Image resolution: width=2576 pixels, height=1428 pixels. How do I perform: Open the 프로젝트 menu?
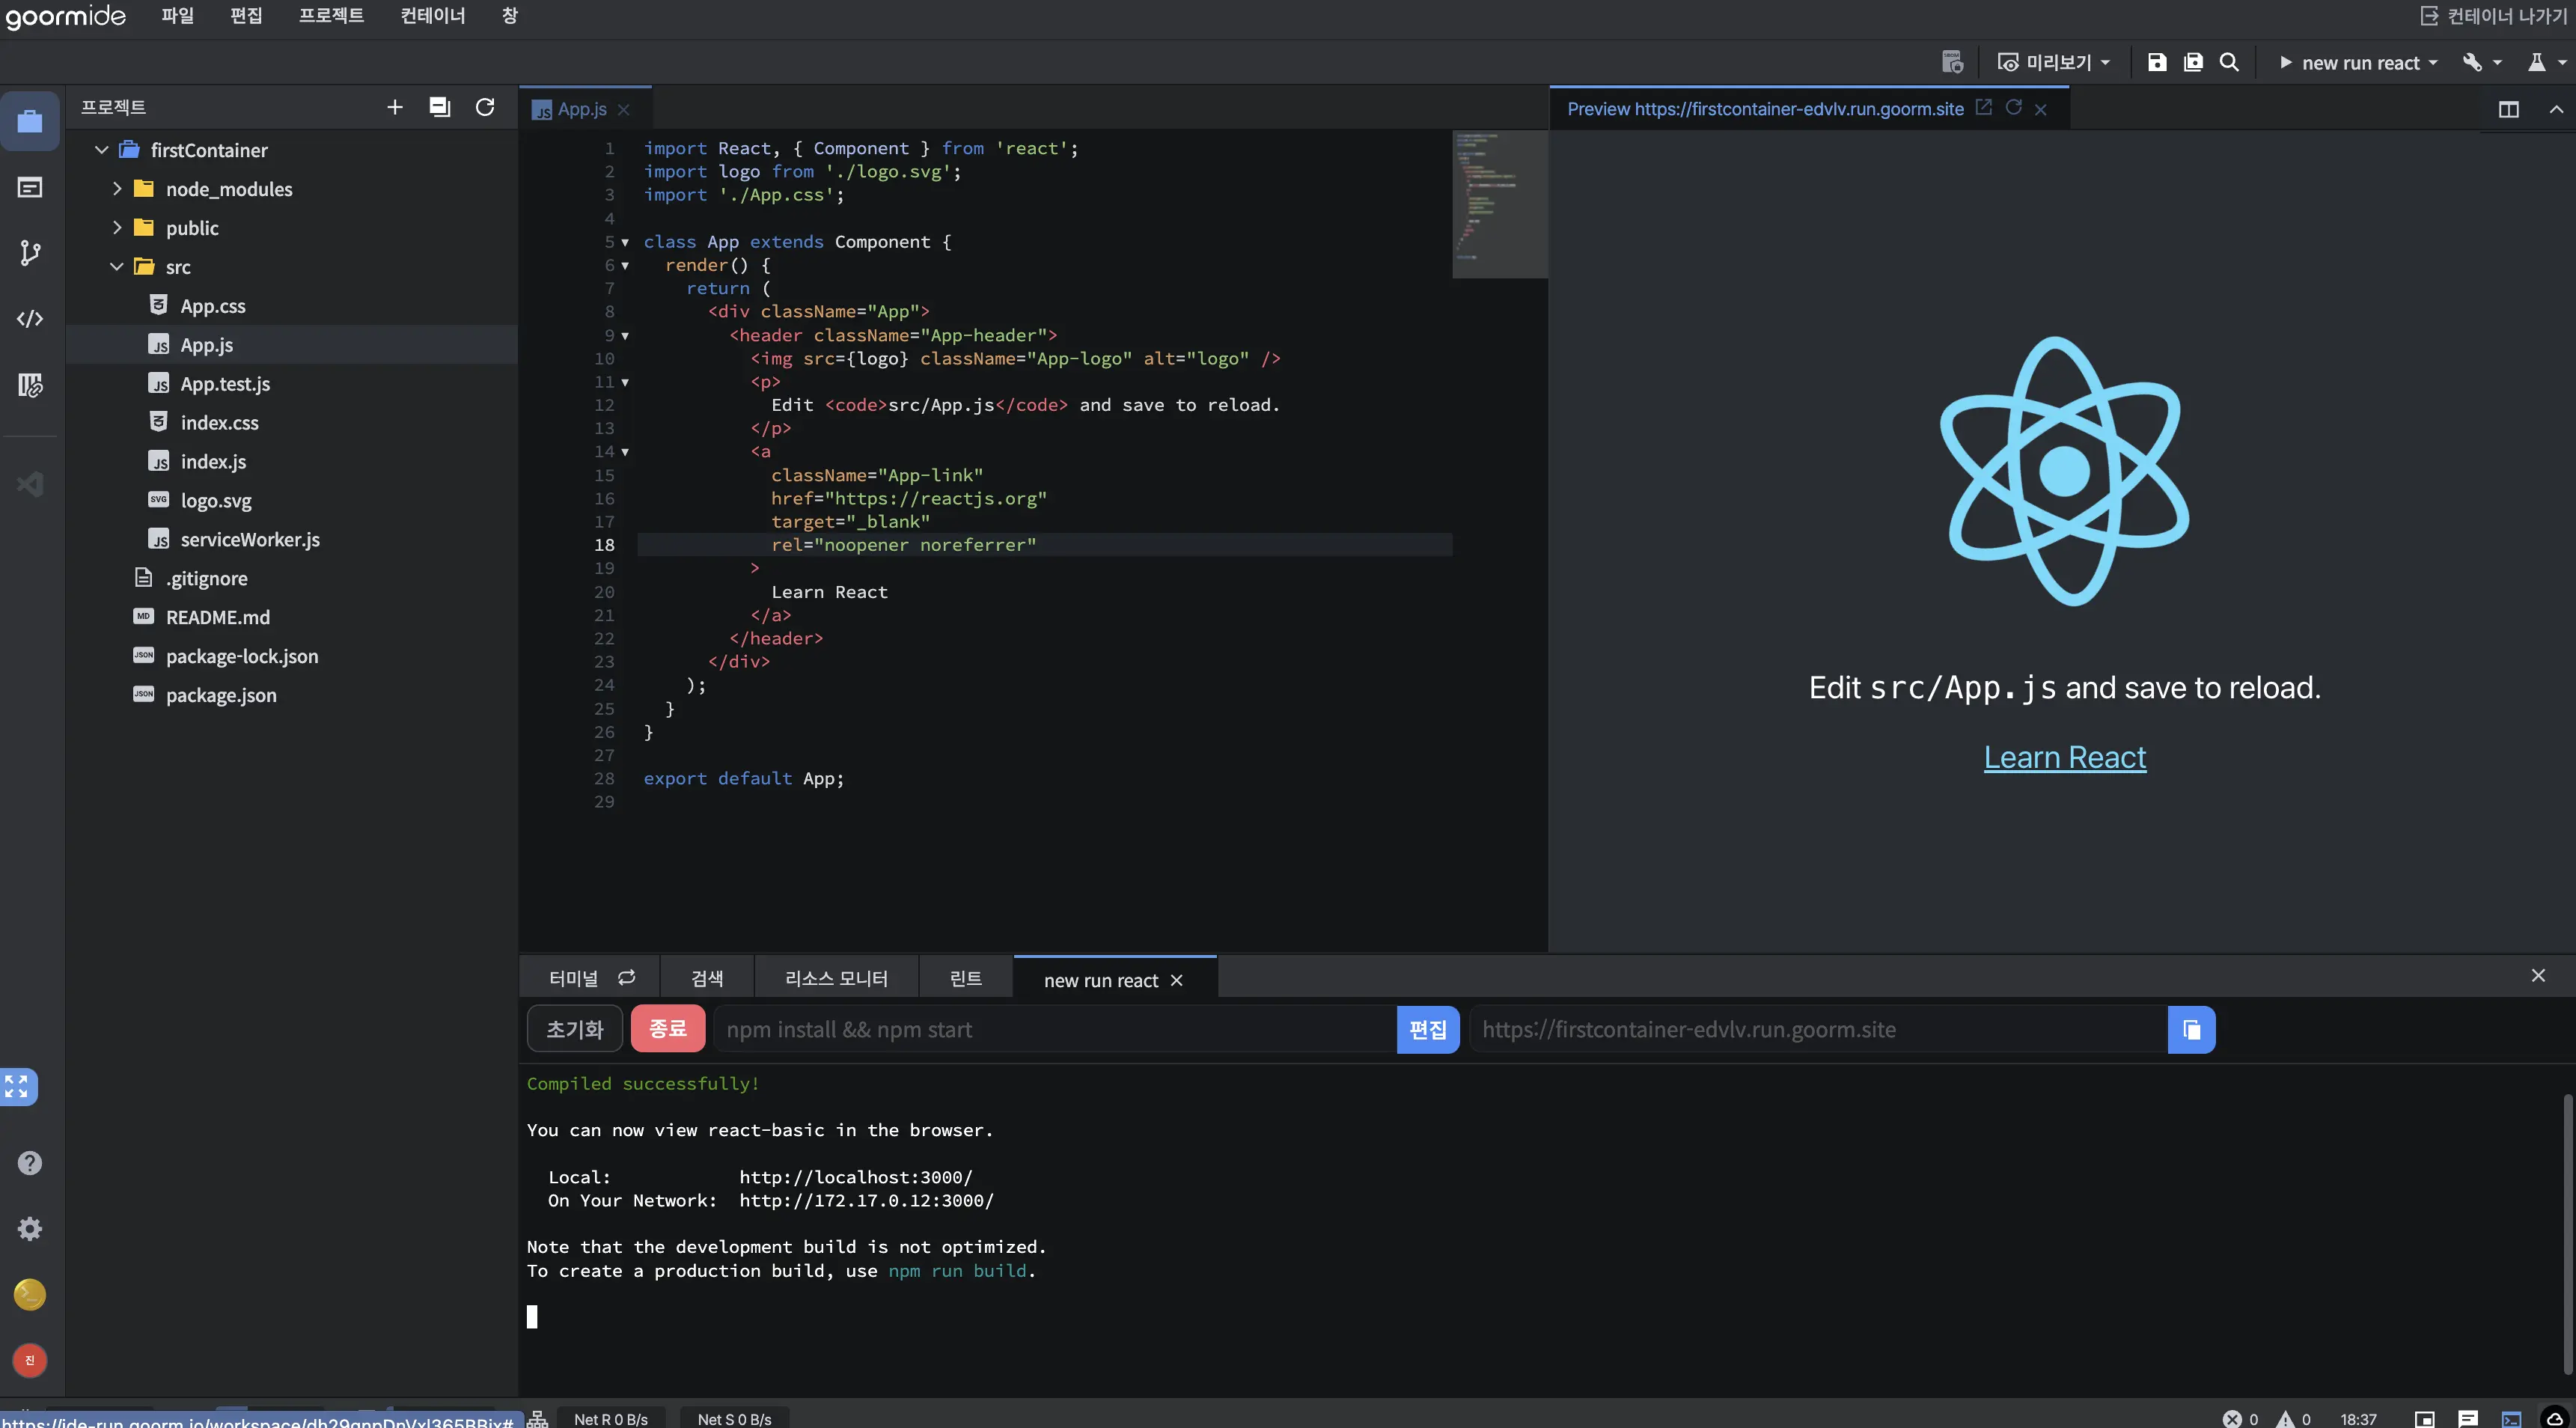point(331,16)
